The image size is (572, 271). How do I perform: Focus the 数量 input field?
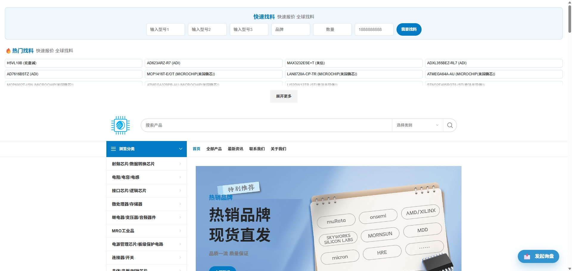[x=332, y=29]
